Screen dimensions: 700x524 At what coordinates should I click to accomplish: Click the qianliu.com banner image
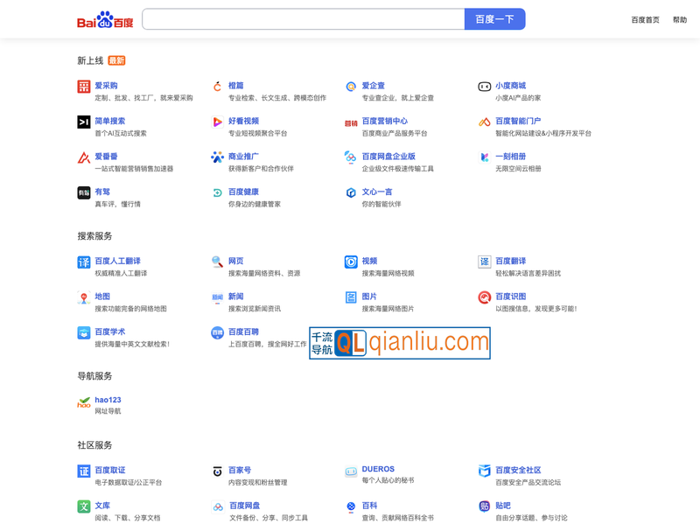pyautogui.click(x=400, y=343)
